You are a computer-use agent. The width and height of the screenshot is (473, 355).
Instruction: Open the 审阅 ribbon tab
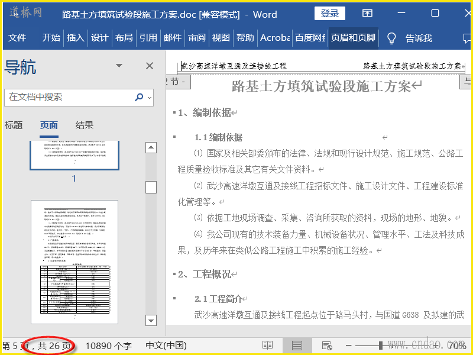tap(197, 38)
